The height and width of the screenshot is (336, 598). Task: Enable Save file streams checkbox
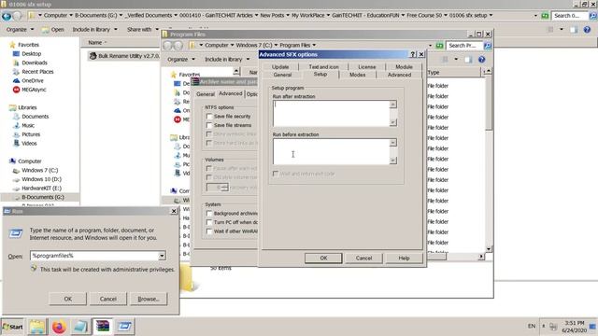tap(209, 125)
